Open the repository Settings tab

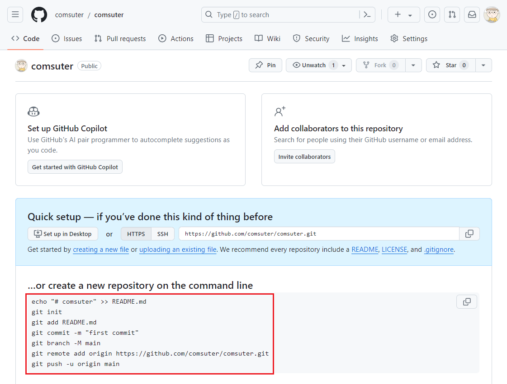409,39
